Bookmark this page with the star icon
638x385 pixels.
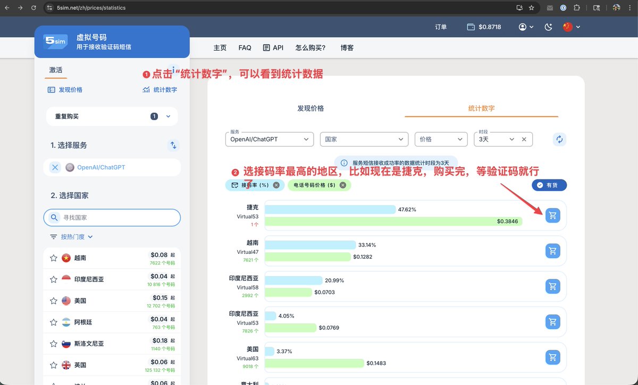coord(531,8)
